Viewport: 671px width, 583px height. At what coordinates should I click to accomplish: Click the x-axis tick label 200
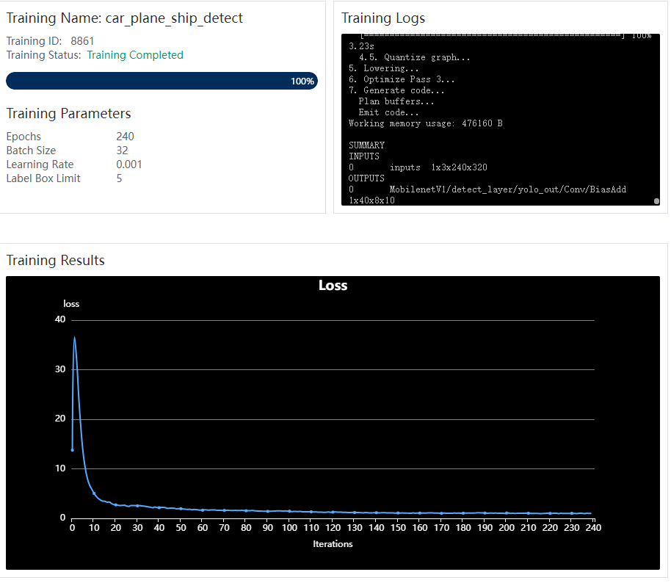click(x=507, y=528)
